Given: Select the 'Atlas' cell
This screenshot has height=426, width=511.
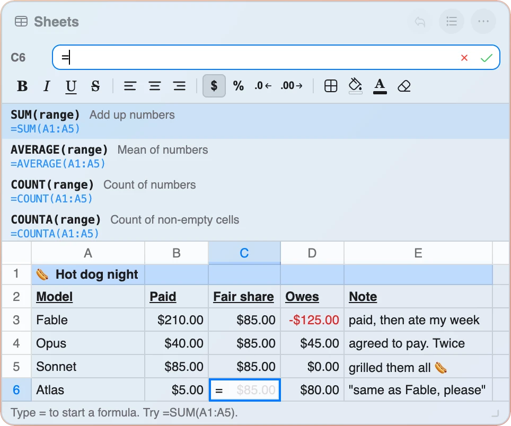Looking at the screenshot, I should (x=88, y=390).
